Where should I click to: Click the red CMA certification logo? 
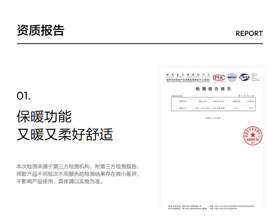point(219,77)
